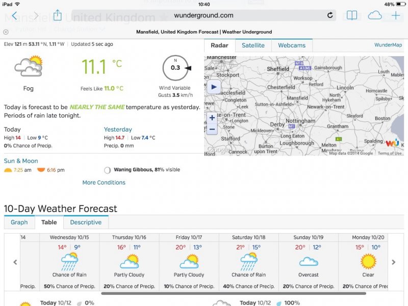The image size is (408, 306).
Task: Open a new tab with plus icon
Action: (x=396, y=15)
